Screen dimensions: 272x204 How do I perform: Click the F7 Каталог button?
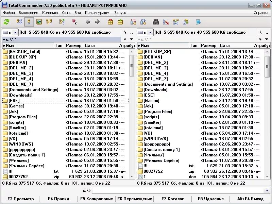click(x=173, y=199)
